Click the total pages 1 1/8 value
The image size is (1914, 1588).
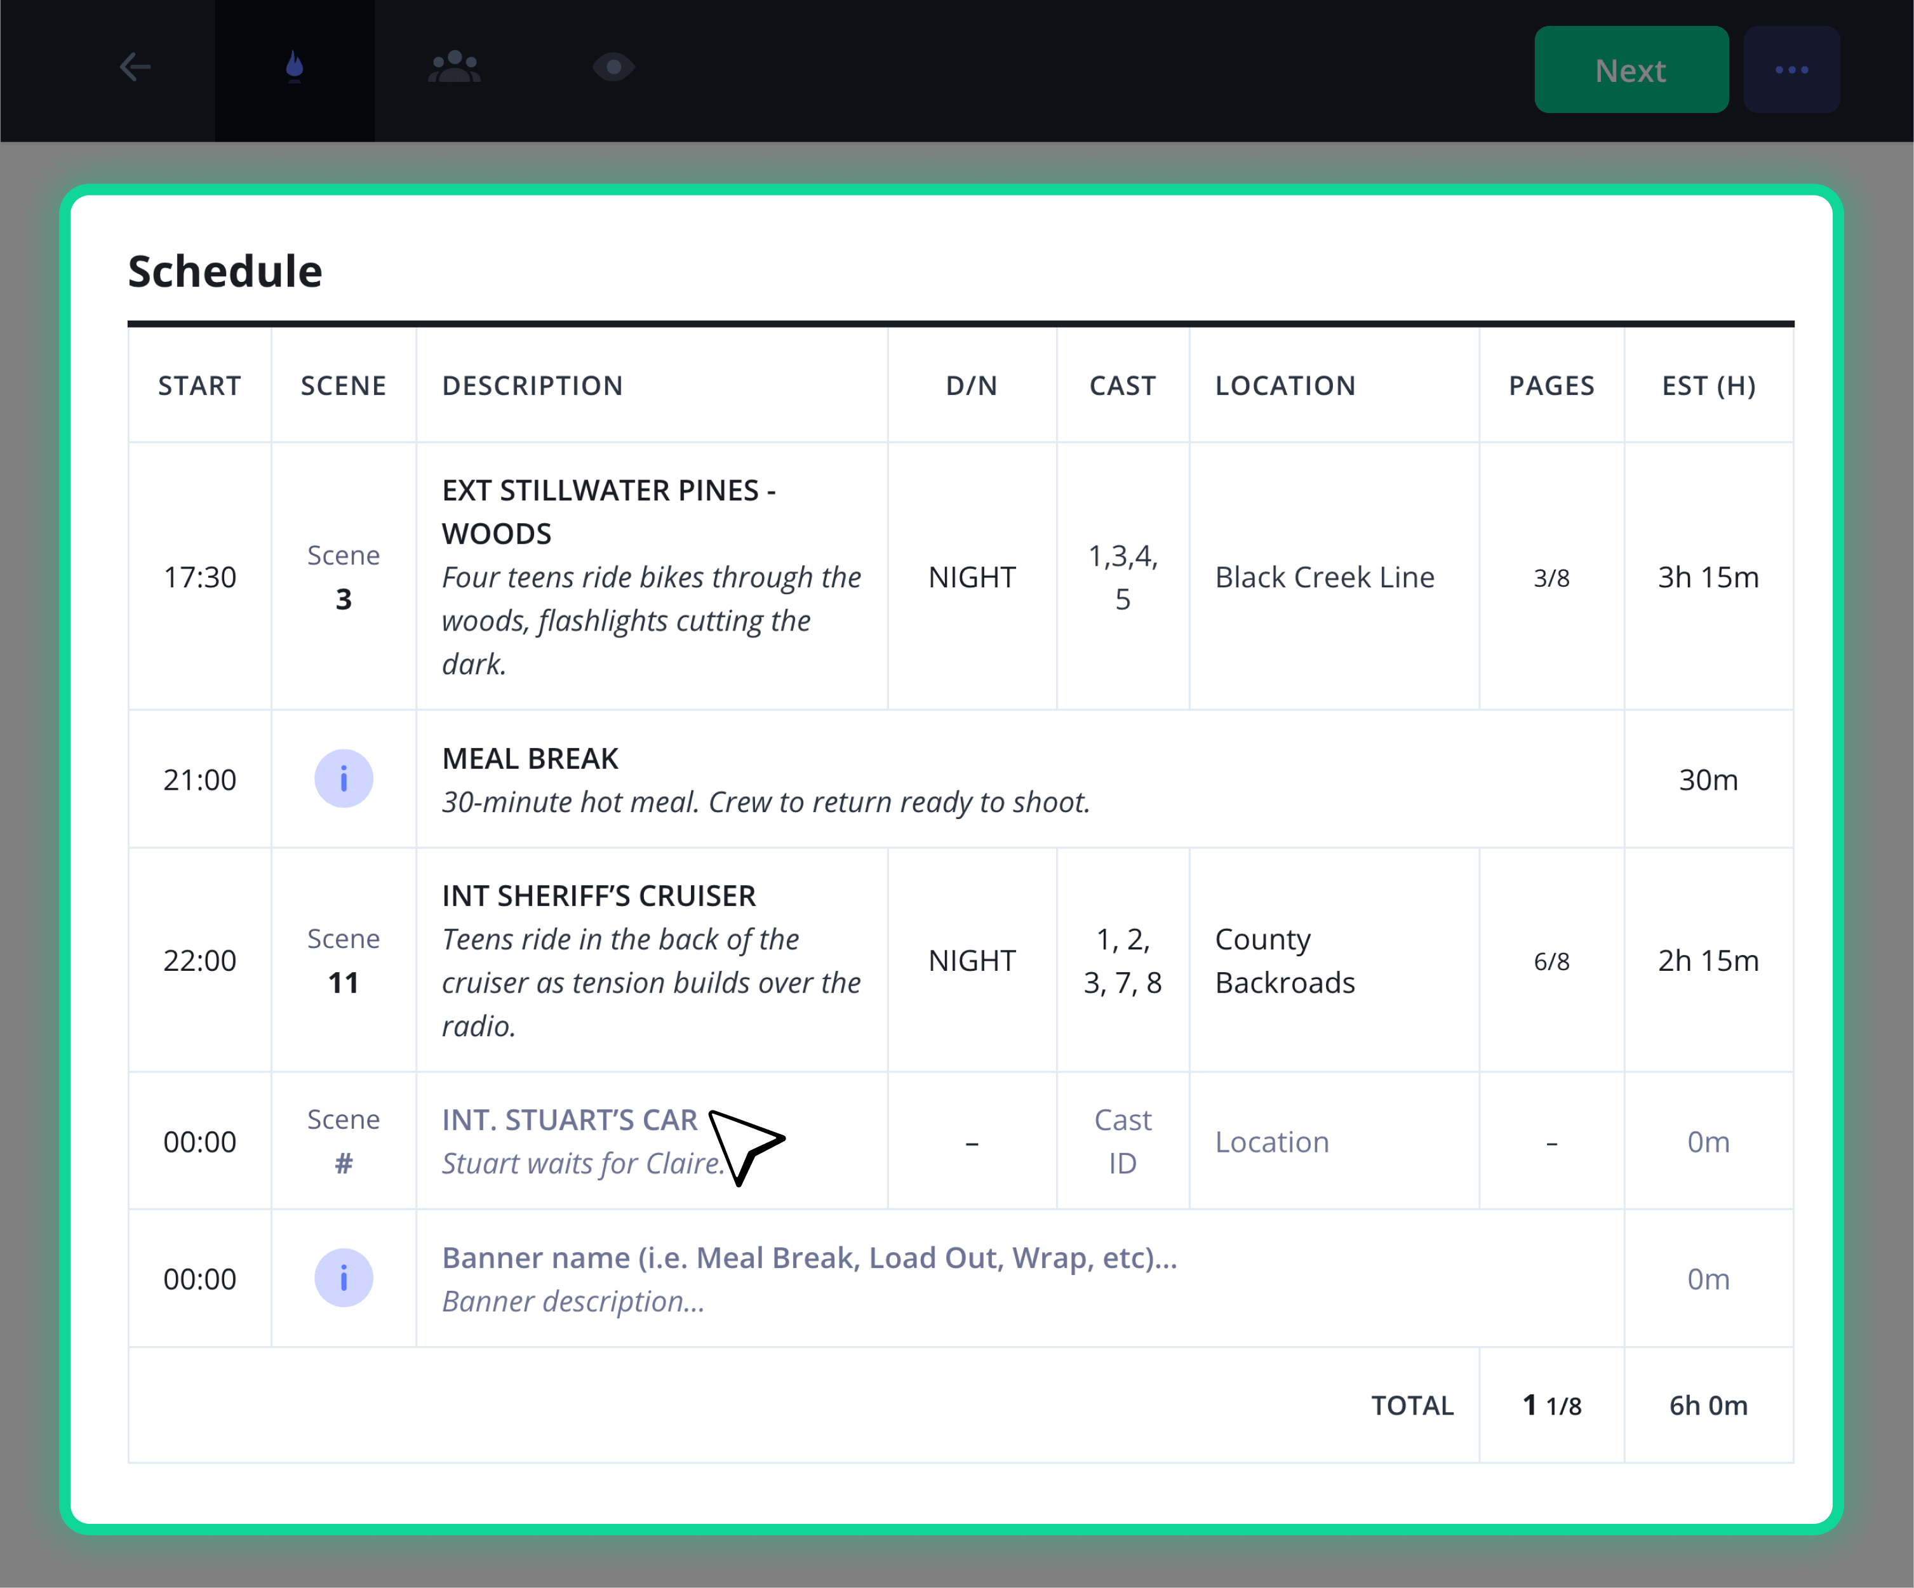click(x=1551, y=1405)
